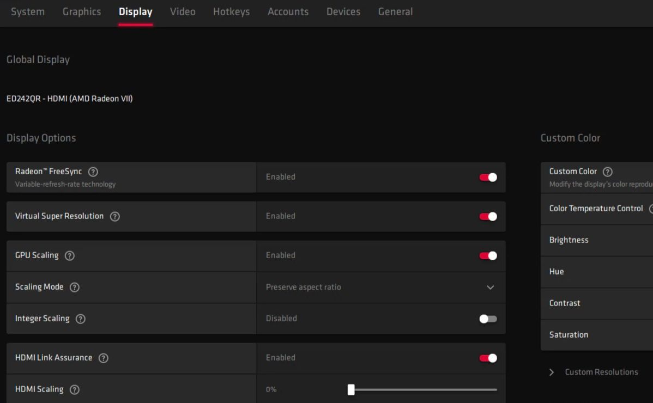The height and width of the screenshot is (403, 653).
Task: Adjust the HDMI Scaling slider
Action: click(350, 389)
